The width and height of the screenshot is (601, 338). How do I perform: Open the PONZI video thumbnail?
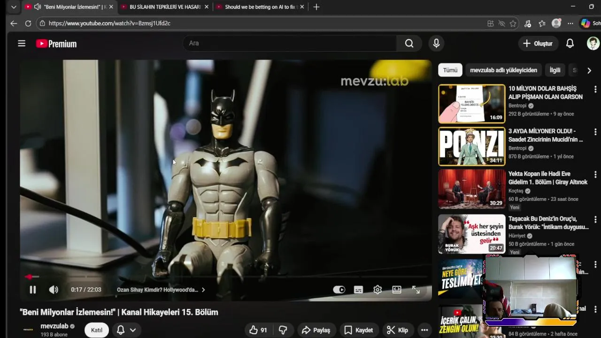[x=472, y=146]
